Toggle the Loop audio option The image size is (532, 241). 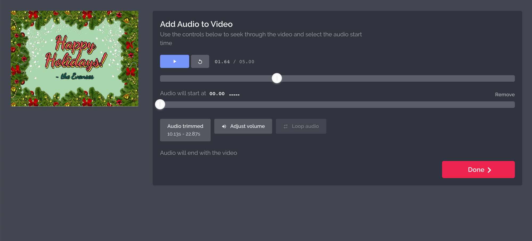click(301, 126)
